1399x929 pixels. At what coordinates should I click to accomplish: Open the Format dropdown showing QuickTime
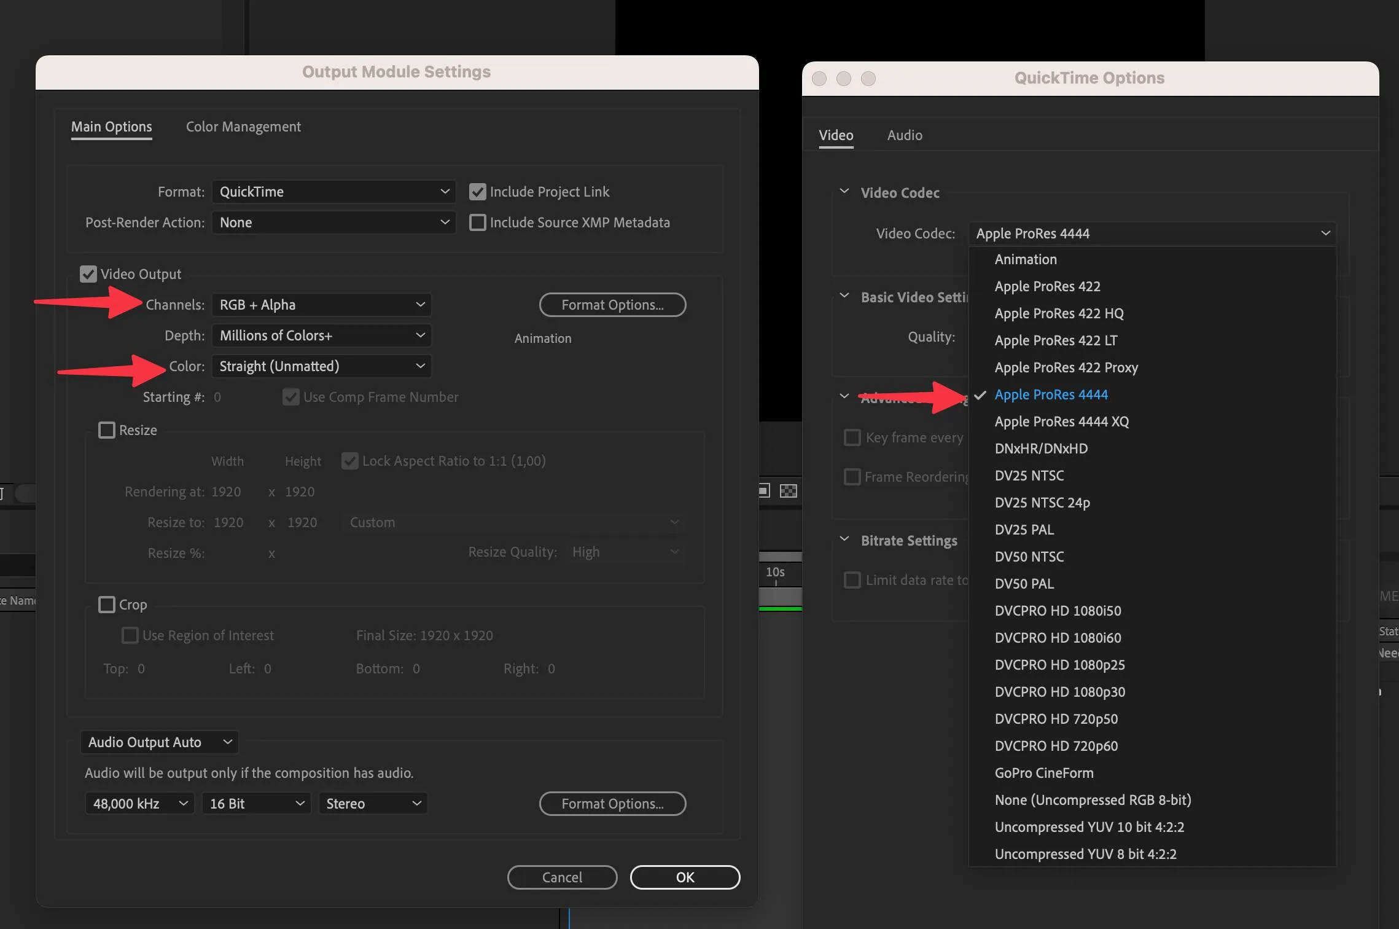coord(333,192)
